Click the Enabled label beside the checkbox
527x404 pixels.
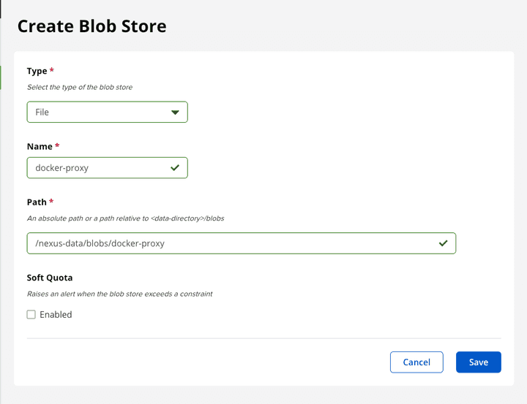coord(56,315)
